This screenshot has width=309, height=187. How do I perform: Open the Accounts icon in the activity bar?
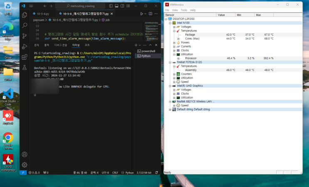point(25,154)
